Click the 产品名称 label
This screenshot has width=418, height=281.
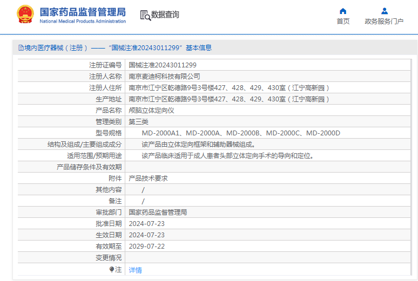point(109,111)
